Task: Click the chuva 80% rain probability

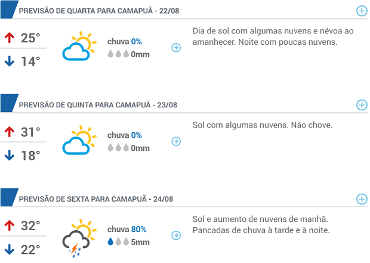Action: tap(127, 230)
